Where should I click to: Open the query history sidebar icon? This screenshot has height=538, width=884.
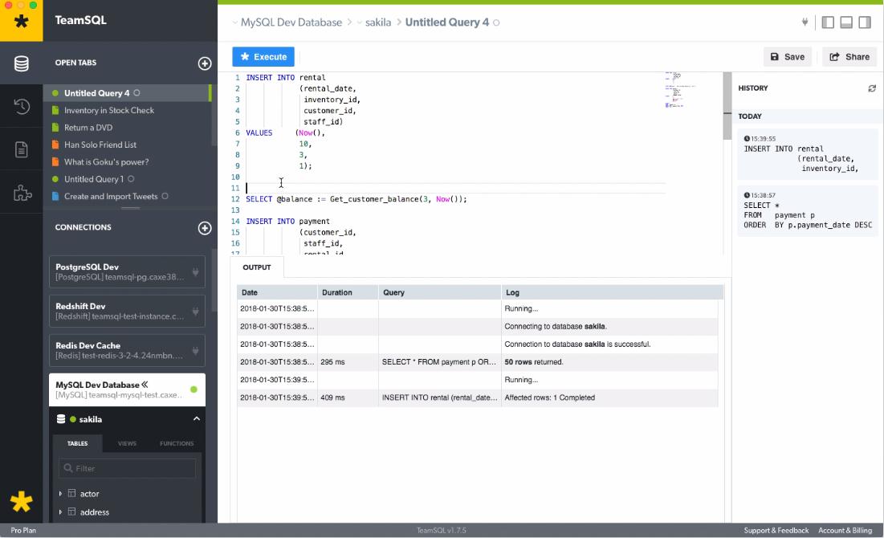point(22,107)
